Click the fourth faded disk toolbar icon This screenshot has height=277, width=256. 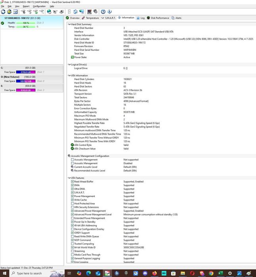pyautogui.click(x=42, y=11)
